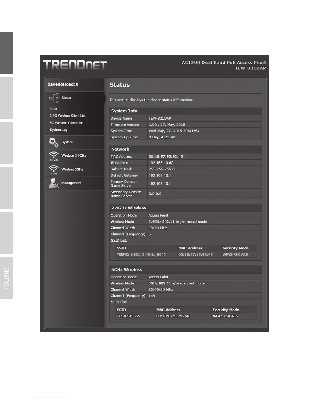Click the Status network tree icon
The height and width of the screenshot is (400, 309).
[x=54, y=98]
